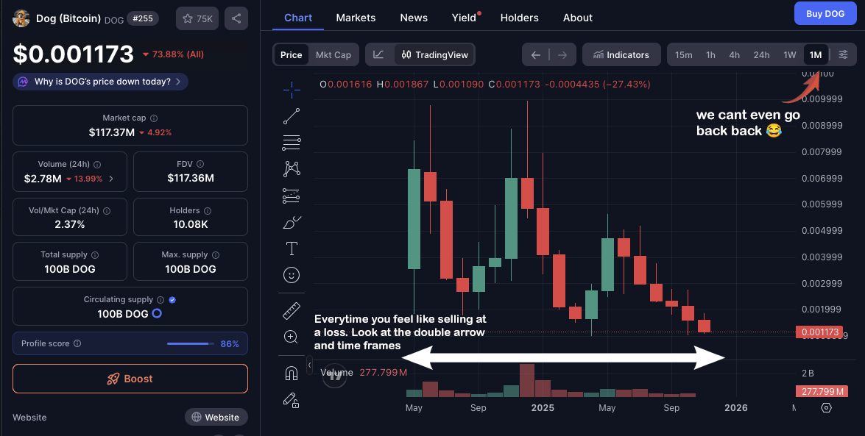This screenshot has width=865, height=436.
Task: Open the horizontal lines Fibonacci tool
Action: click(x=292, y=143)
